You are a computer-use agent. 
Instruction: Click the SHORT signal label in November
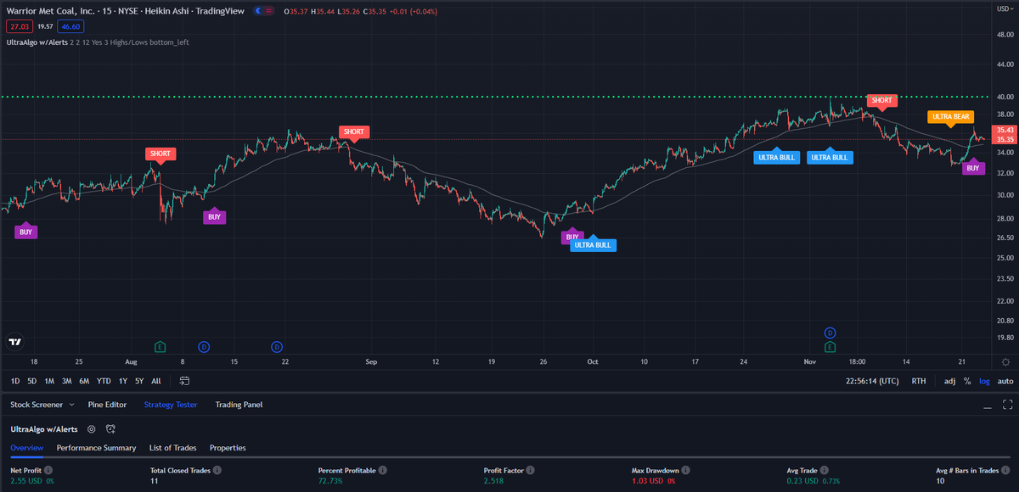882,99
